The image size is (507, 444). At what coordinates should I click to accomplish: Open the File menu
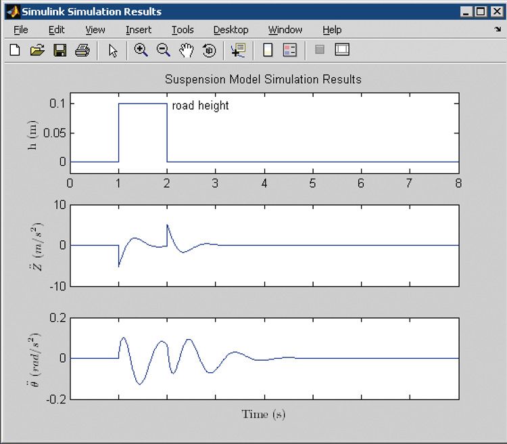[21, 30]
